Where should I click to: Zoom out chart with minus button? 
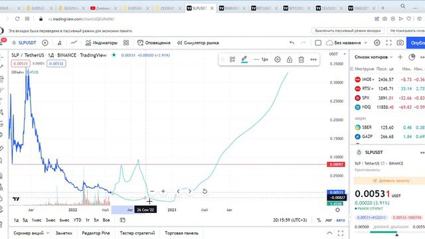pyautogui.click(x=152, y=191)
